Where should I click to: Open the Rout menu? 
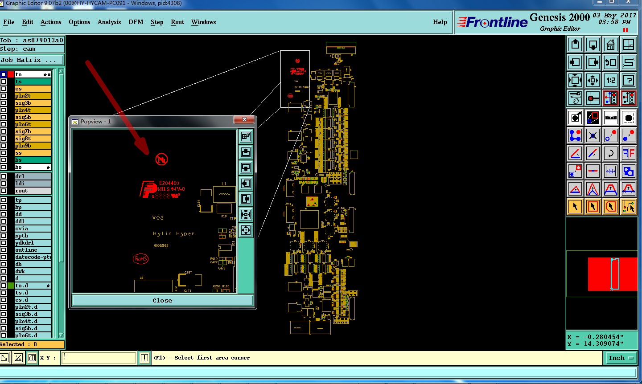pos(177,22)
